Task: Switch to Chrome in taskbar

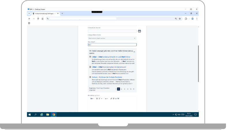Action: pos(54,115)
